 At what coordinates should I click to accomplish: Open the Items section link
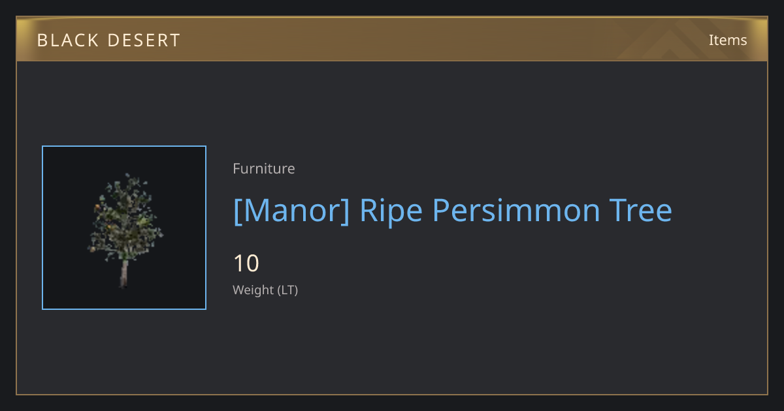pos(728,40)
